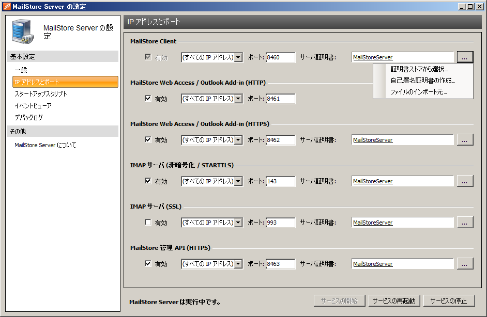Expand IP address dropdown for Web Access HTTP
Viewport: 487px width, 317px height.
tap(238, 99)
